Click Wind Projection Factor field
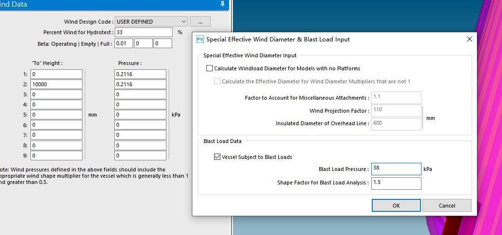Screen dimensions: 502x235 coord(396,111)
